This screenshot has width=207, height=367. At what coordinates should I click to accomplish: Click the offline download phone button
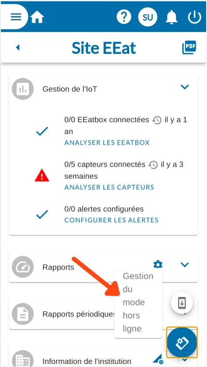[x=182, y=303]
